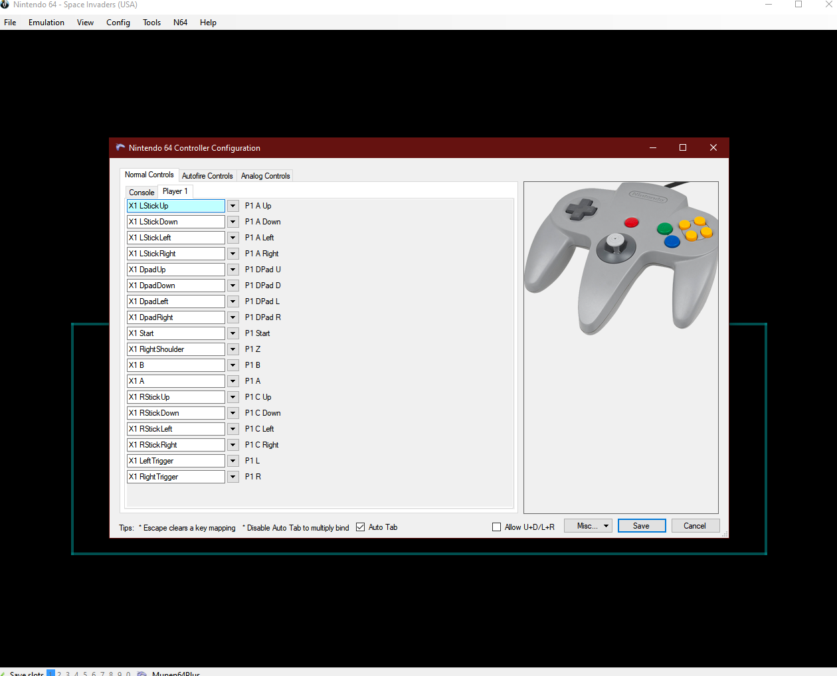Click the X1 RStickUp binding field
This screenshot has width=837, height=676.
coord(176,397)
